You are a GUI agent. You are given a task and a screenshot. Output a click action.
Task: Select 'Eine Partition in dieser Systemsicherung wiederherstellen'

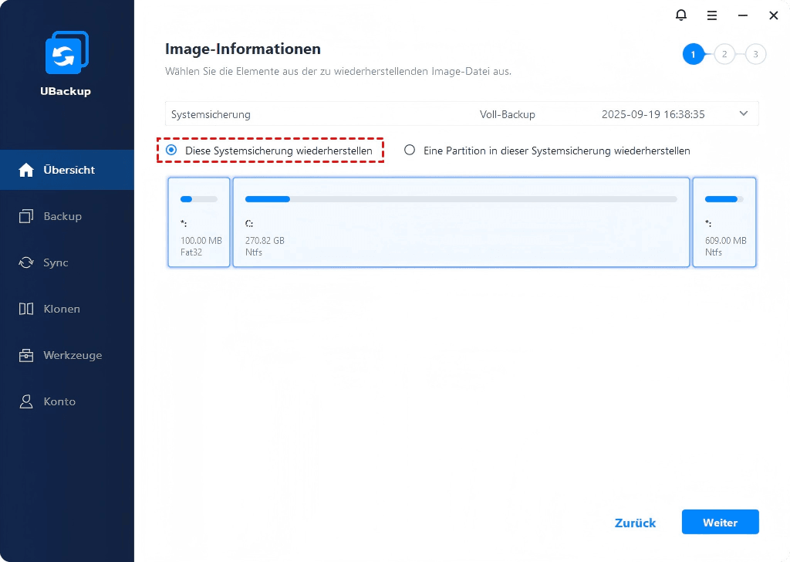410,151
